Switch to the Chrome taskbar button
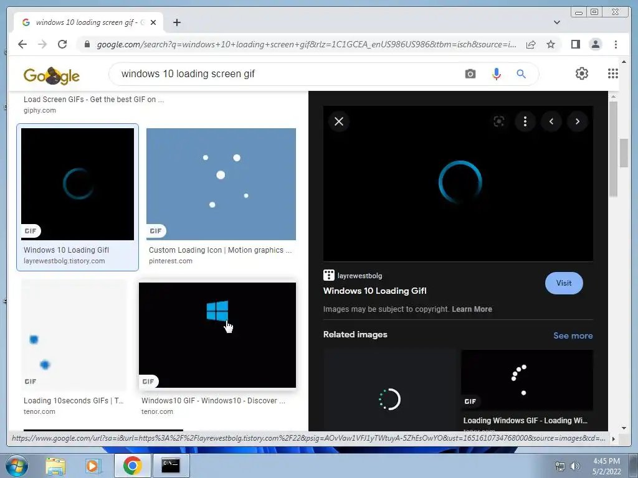The height and width of the screenshot is (478, 638). tap(132, 466)
